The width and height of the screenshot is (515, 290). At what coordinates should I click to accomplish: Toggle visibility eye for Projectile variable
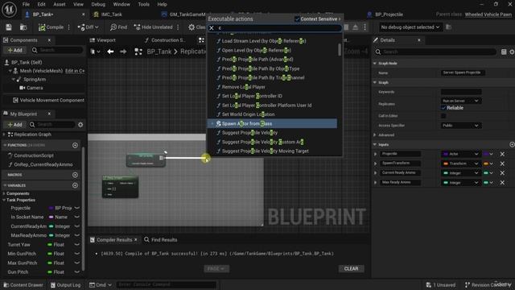(x=77, y=208)
